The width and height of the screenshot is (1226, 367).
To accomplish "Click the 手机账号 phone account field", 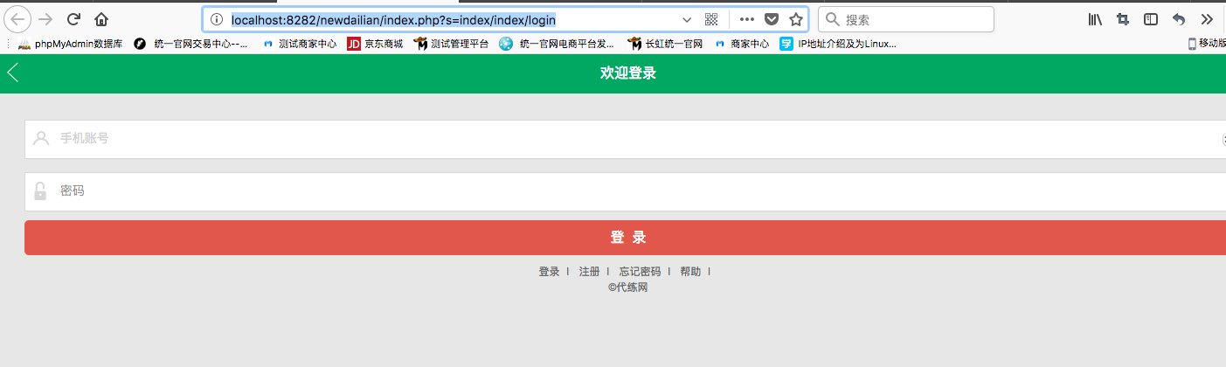I will (x=625, y=139).
